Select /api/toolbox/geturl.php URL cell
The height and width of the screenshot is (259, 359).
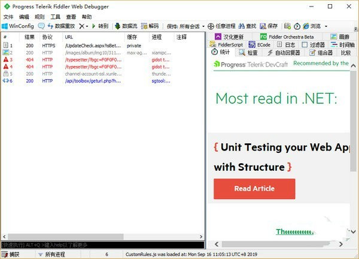[x=93, y=81]
